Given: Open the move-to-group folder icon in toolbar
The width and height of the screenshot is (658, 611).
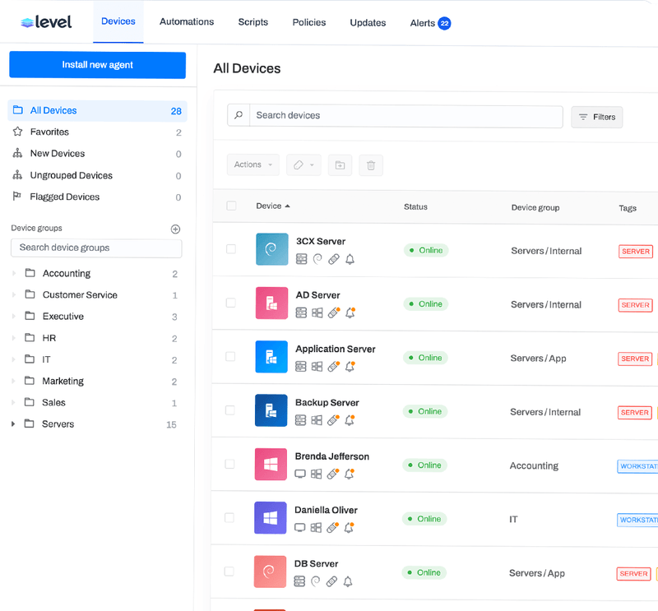Looking at the screenshot, I should pos(340,165).
